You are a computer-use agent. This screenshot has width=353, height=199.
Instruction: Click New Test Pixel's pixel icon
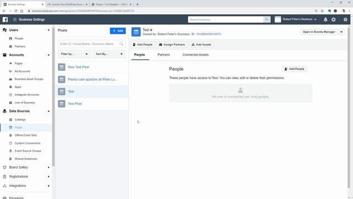coord(61,67)
